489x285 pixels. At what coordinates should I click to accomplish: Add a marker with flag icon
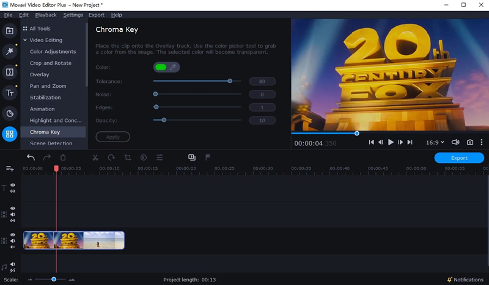tap(208, 157)
